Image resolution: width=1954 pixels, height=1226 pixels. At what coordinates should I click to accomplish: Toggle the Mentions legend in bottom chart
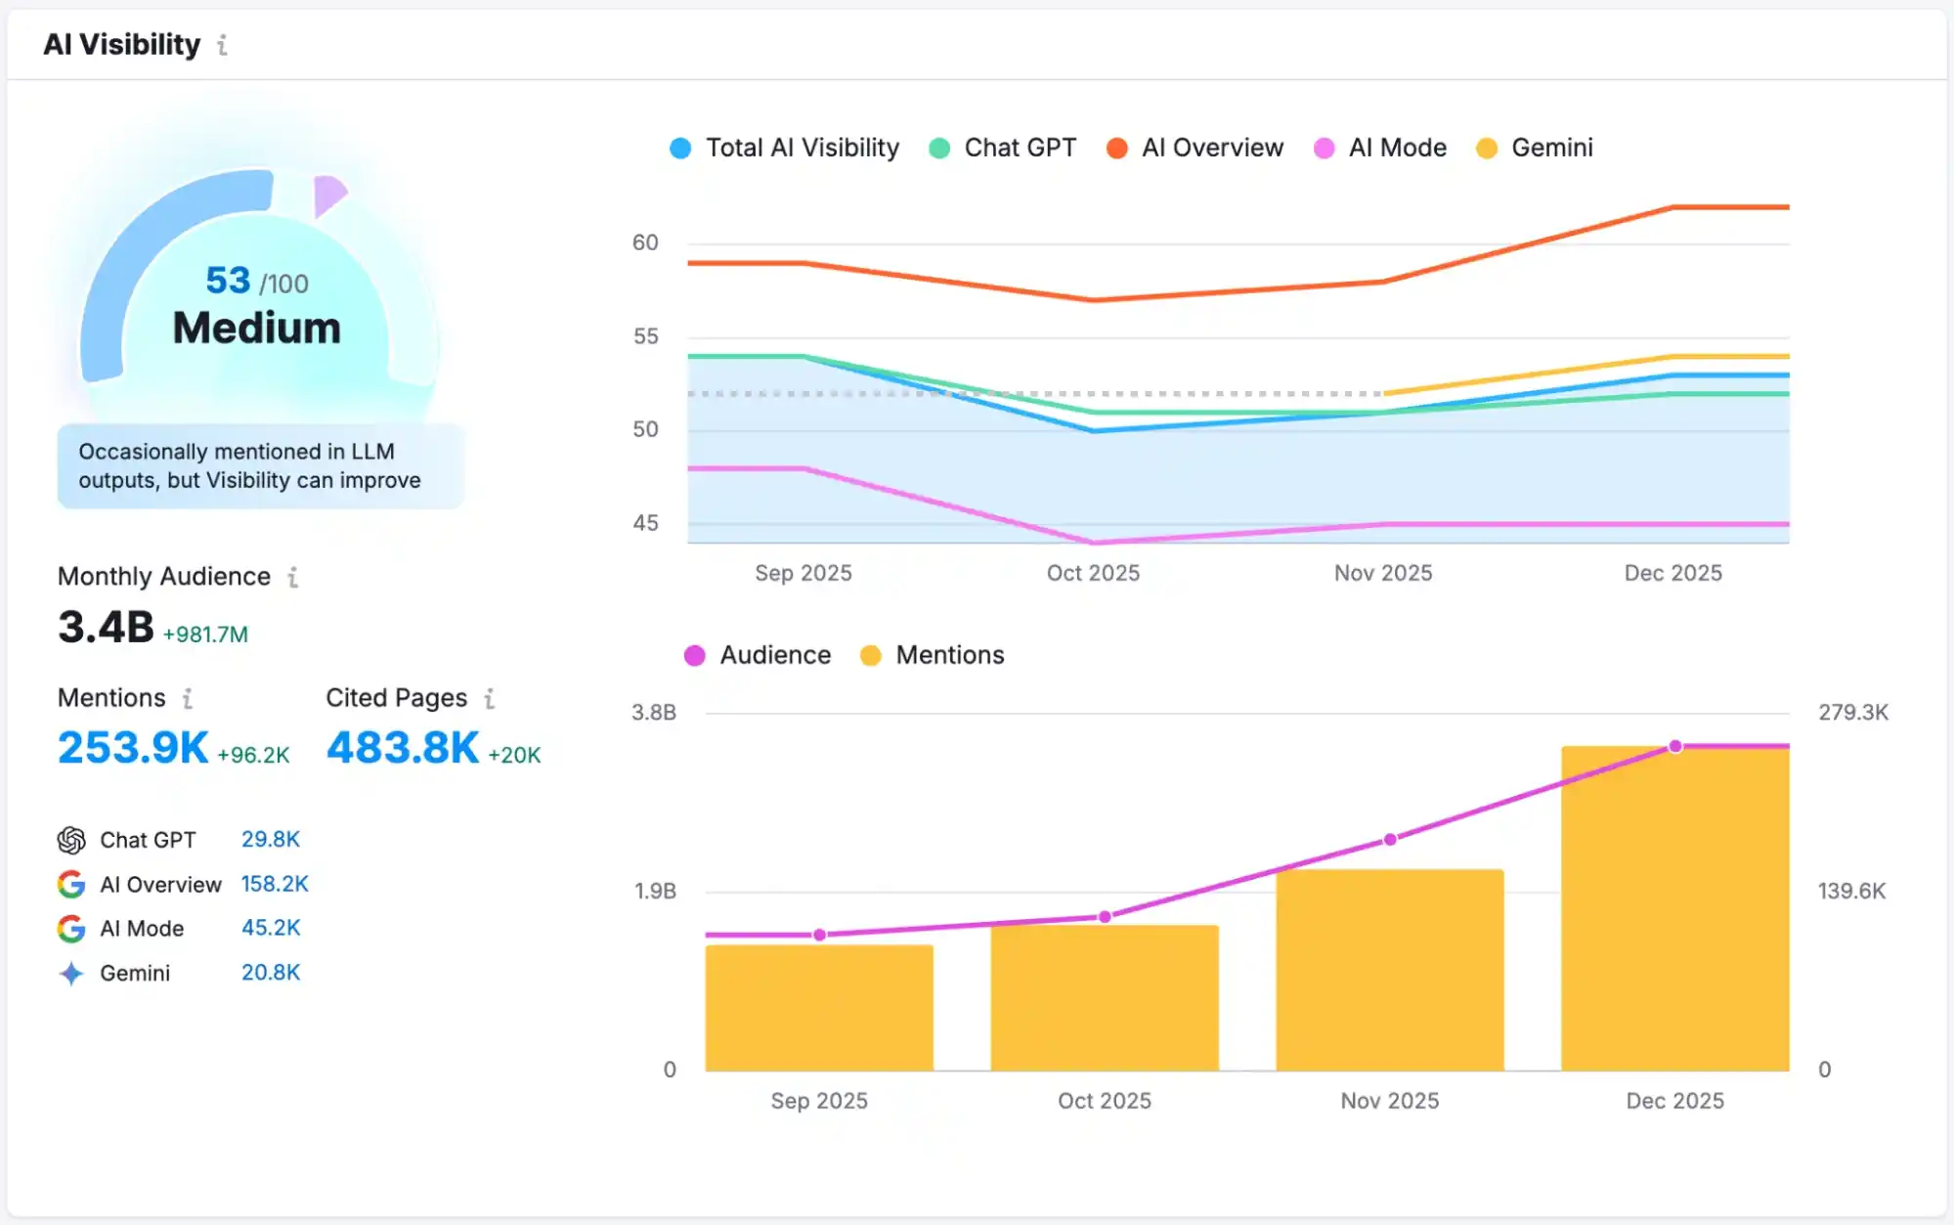tap(932, 655)
